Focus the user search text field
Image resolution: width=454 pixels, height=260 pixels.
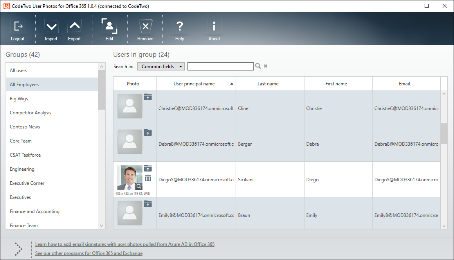coord(220,66)
